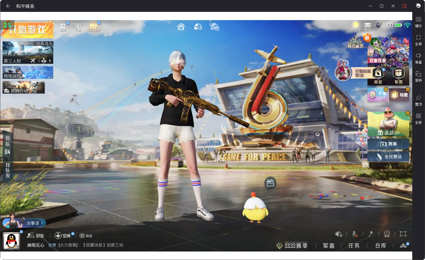Open the 特权卡 privilege card icon
The width and height of the screenshot is (425, 260).
pyautogui.click(x=356, y=26)
